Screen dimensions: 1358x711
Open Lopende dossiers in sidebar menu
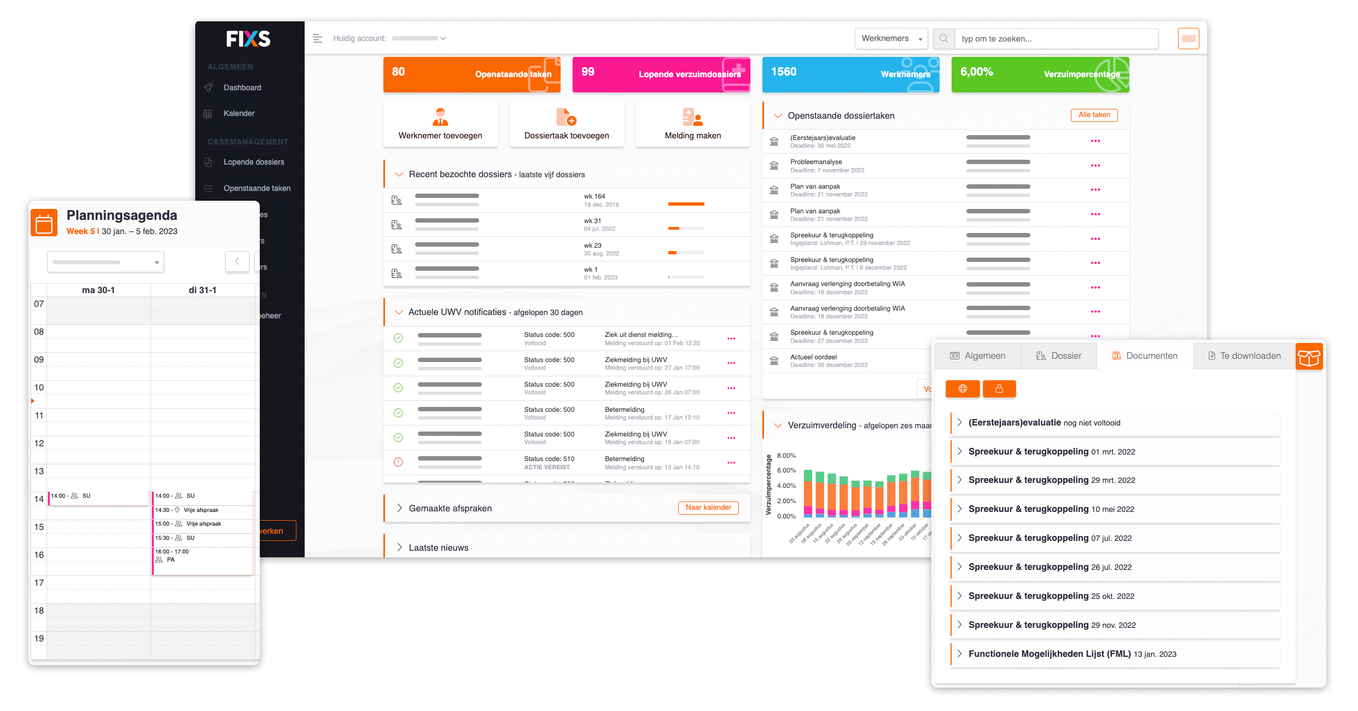(254, 162)
